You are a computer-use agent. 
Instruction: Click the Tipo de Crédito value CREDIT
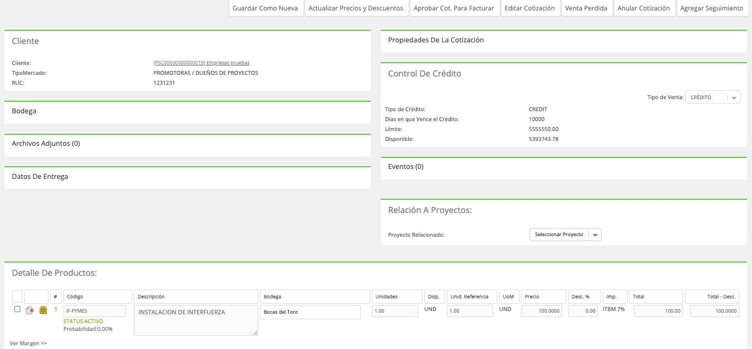click(538, 109)
